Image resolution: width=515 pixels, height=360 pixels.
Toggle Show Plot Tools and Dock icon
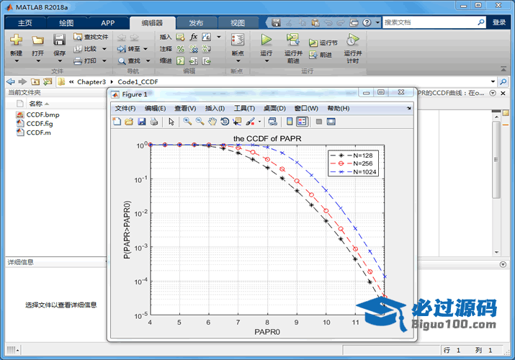331,122
